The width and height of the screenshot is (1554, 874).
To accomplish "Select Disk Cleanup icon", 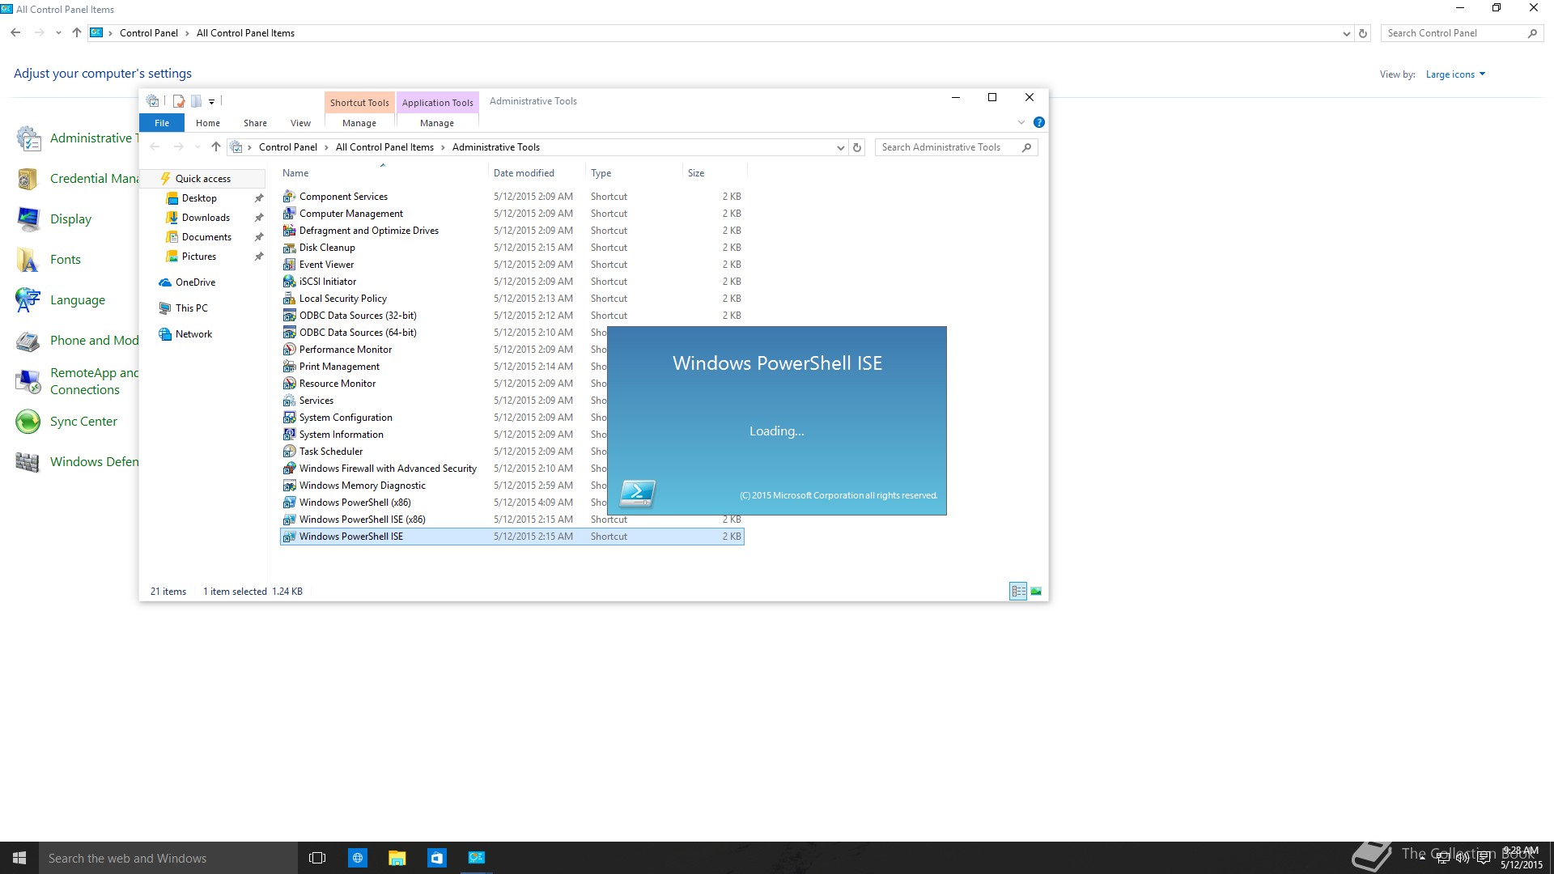I will click(289, 248).
